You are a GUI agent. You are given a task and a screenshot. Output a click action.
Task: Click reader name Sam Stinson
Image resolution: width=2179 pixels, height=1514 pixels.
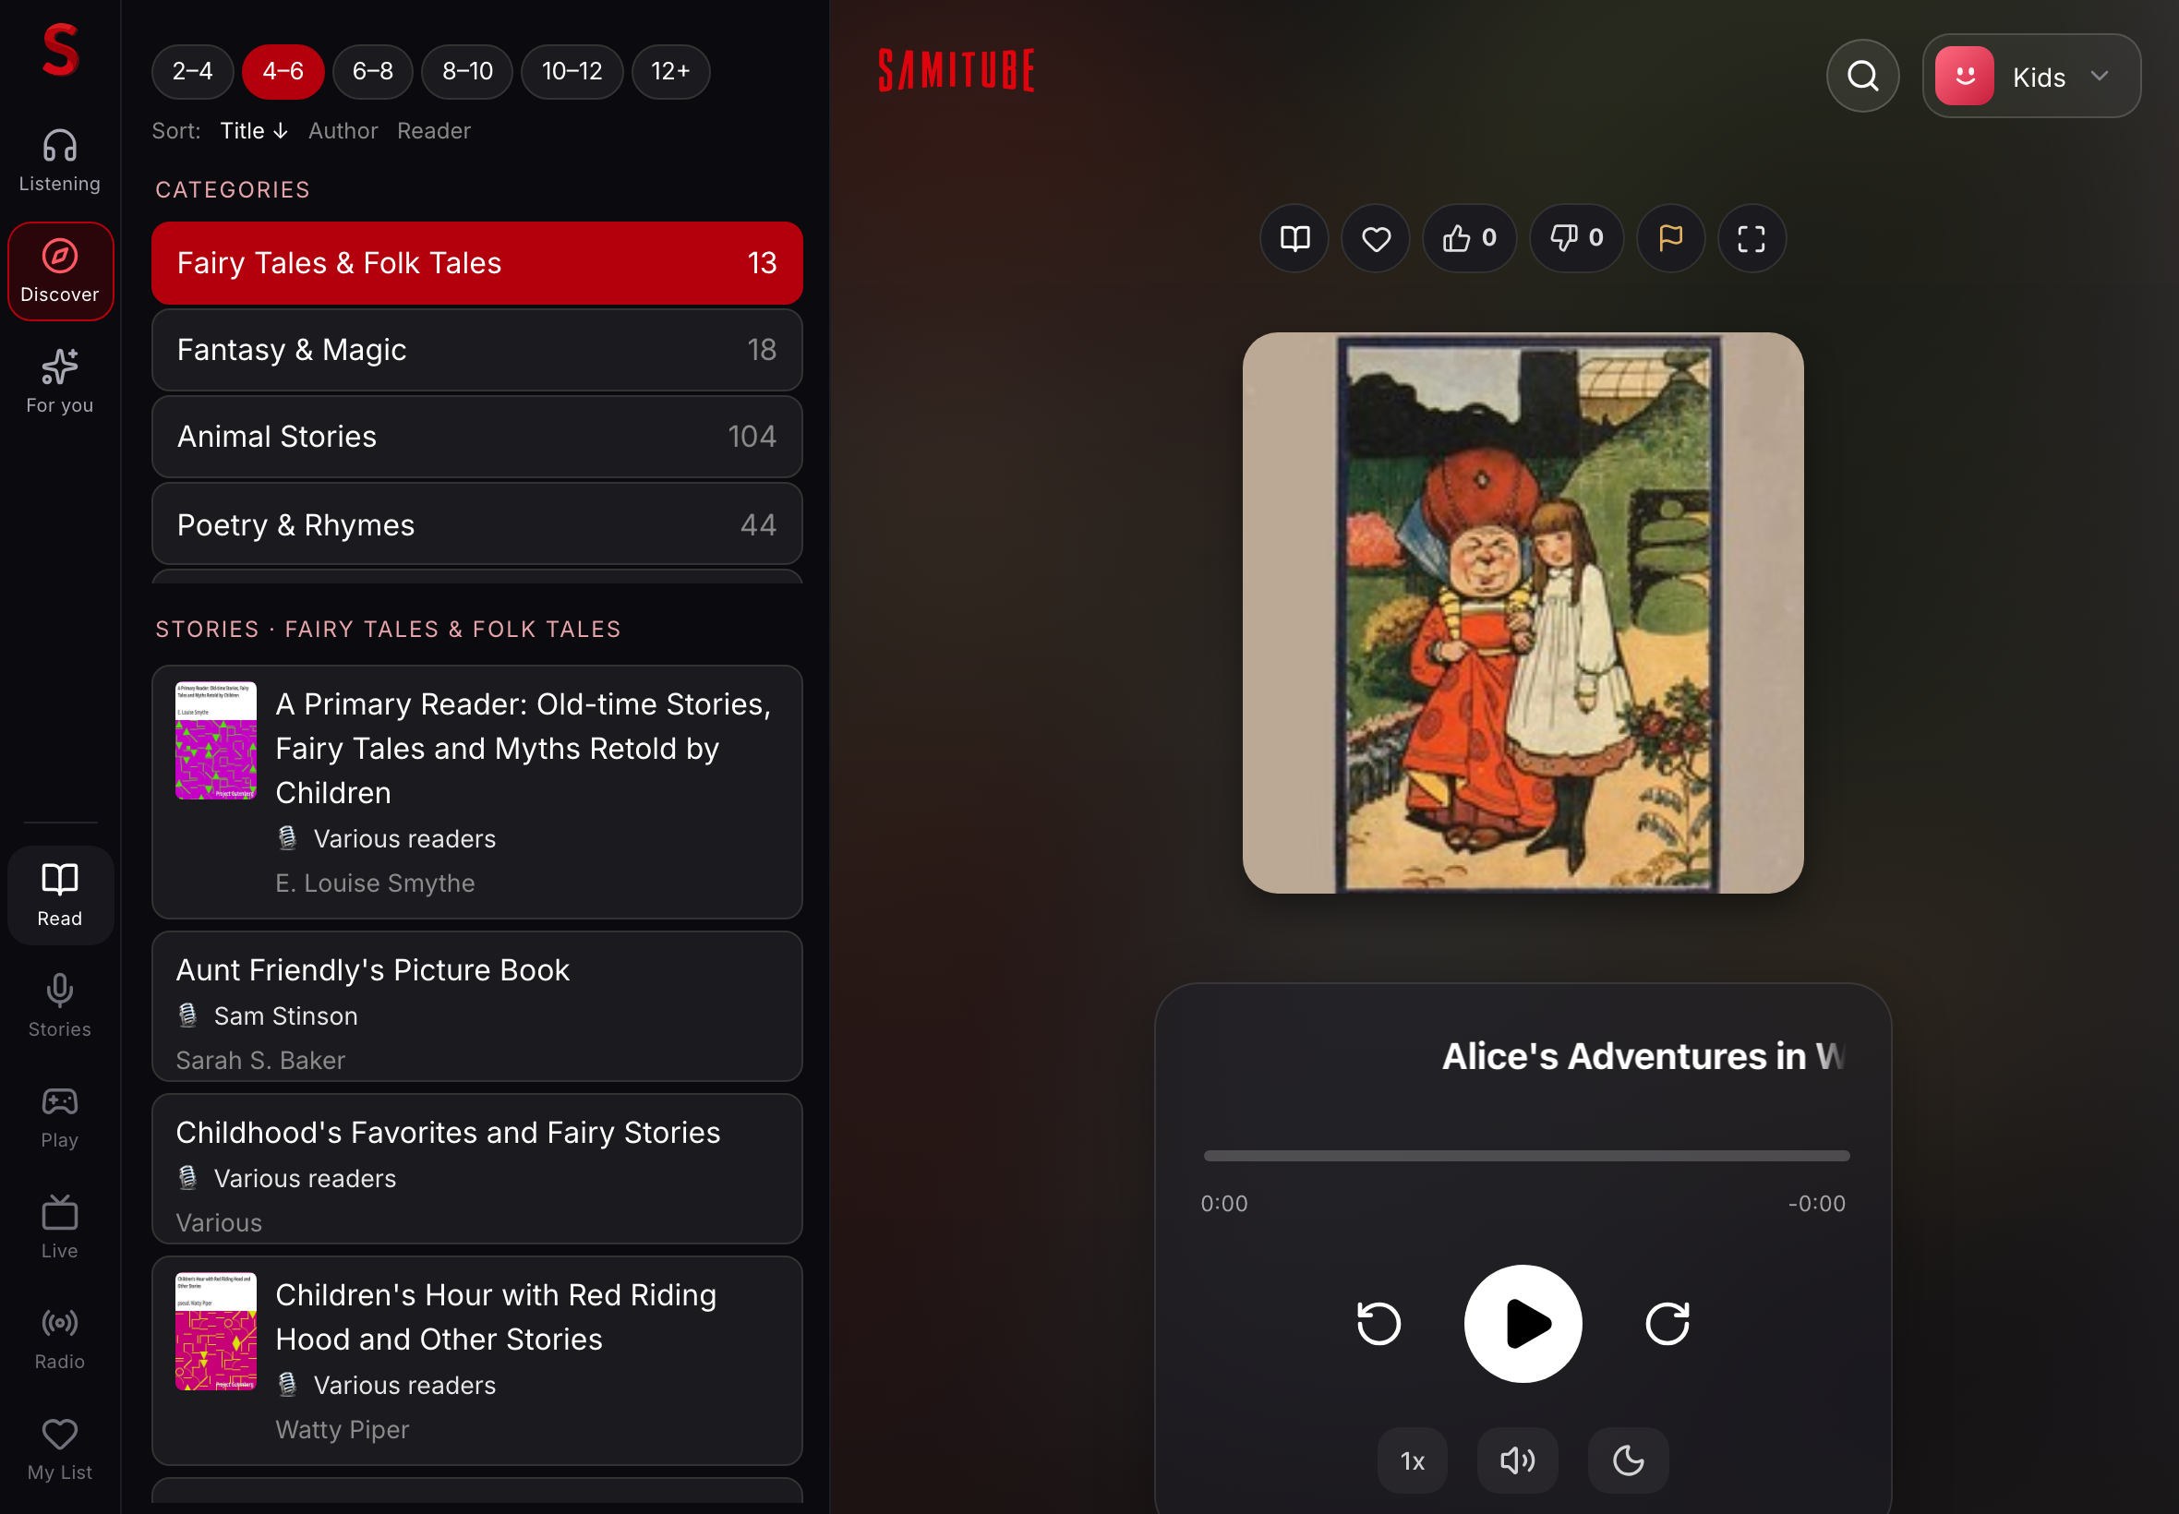pos(285,1016)
